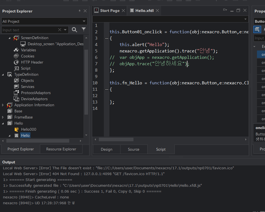This screenshot has height=212, width=265.
Task: Click the Start generating output line
Action: [x=37, y=180]
